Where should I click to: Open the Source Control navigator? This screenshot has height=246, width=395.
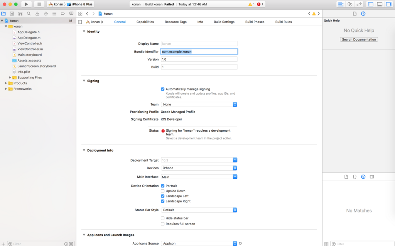12,14
